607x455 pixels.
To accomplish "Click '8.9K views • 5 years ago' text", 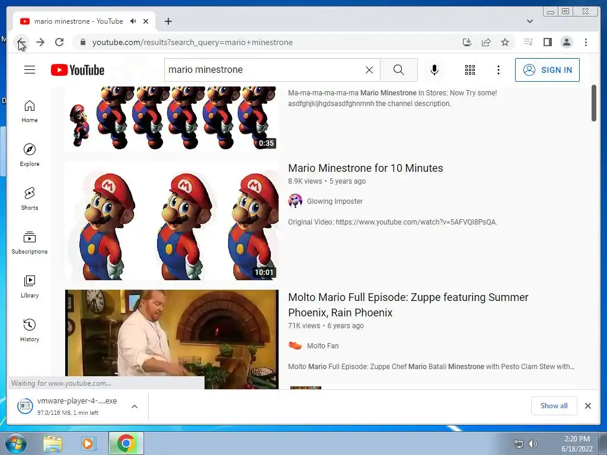I will pos(327,181).
